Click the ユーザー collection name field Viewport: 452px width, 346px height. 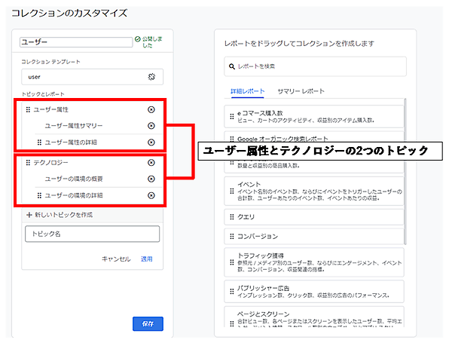pos(76,42)
